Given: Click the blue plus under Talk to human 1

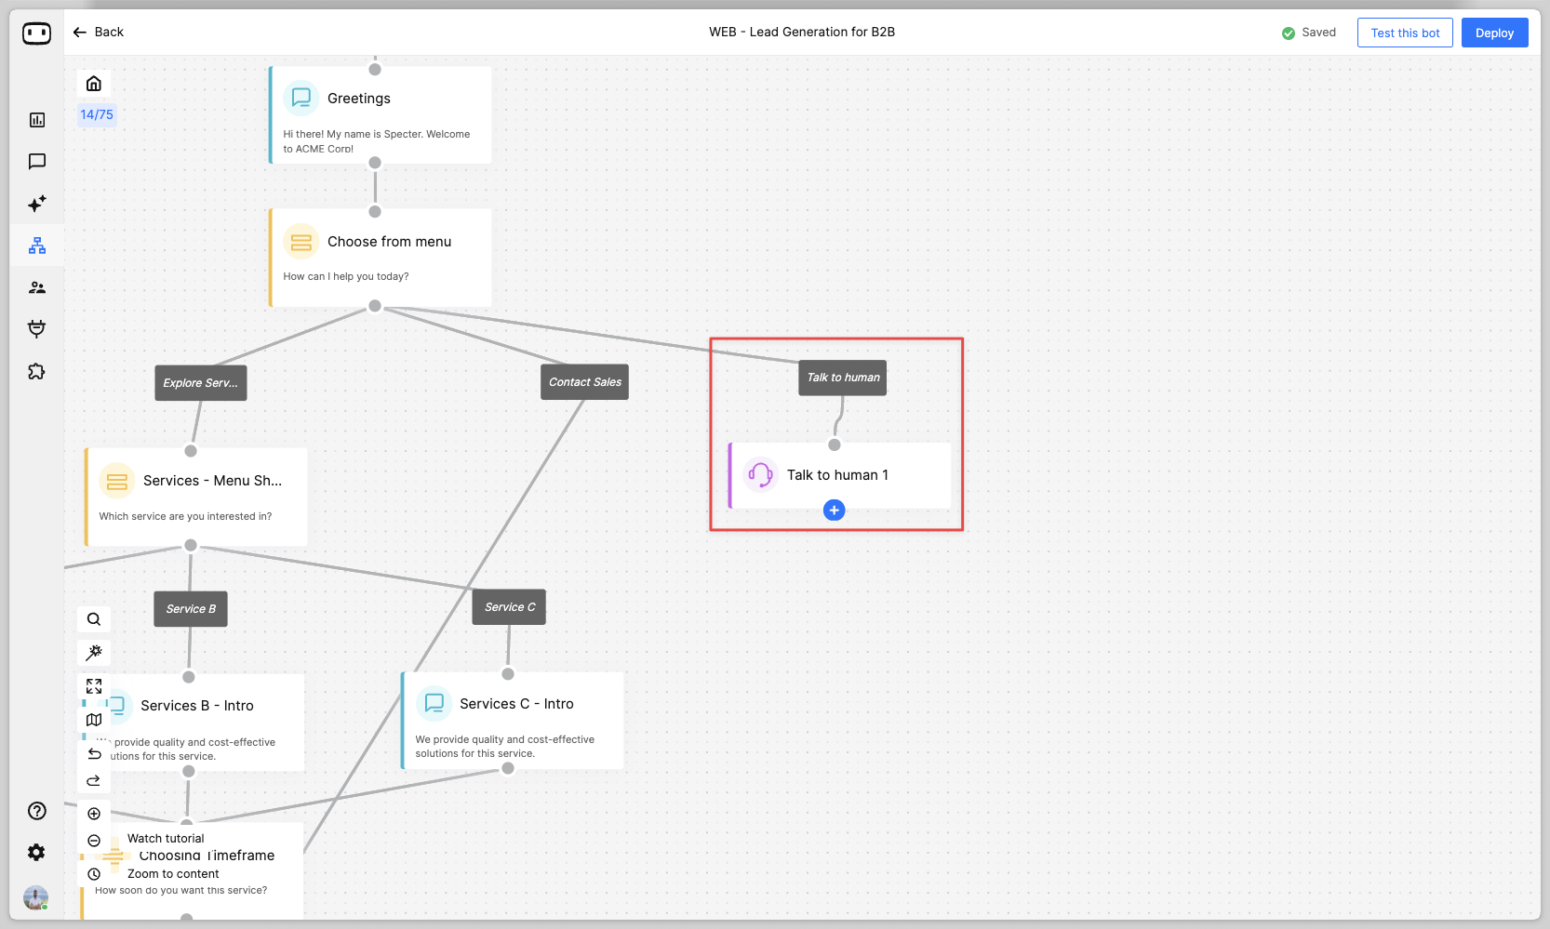Looking at the screenshot, I should point(835,510).
